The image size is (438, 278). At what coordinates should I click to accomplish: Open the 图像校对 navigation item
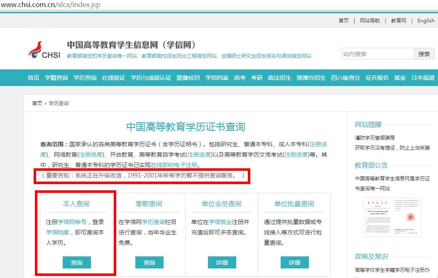tap(188, 78)
